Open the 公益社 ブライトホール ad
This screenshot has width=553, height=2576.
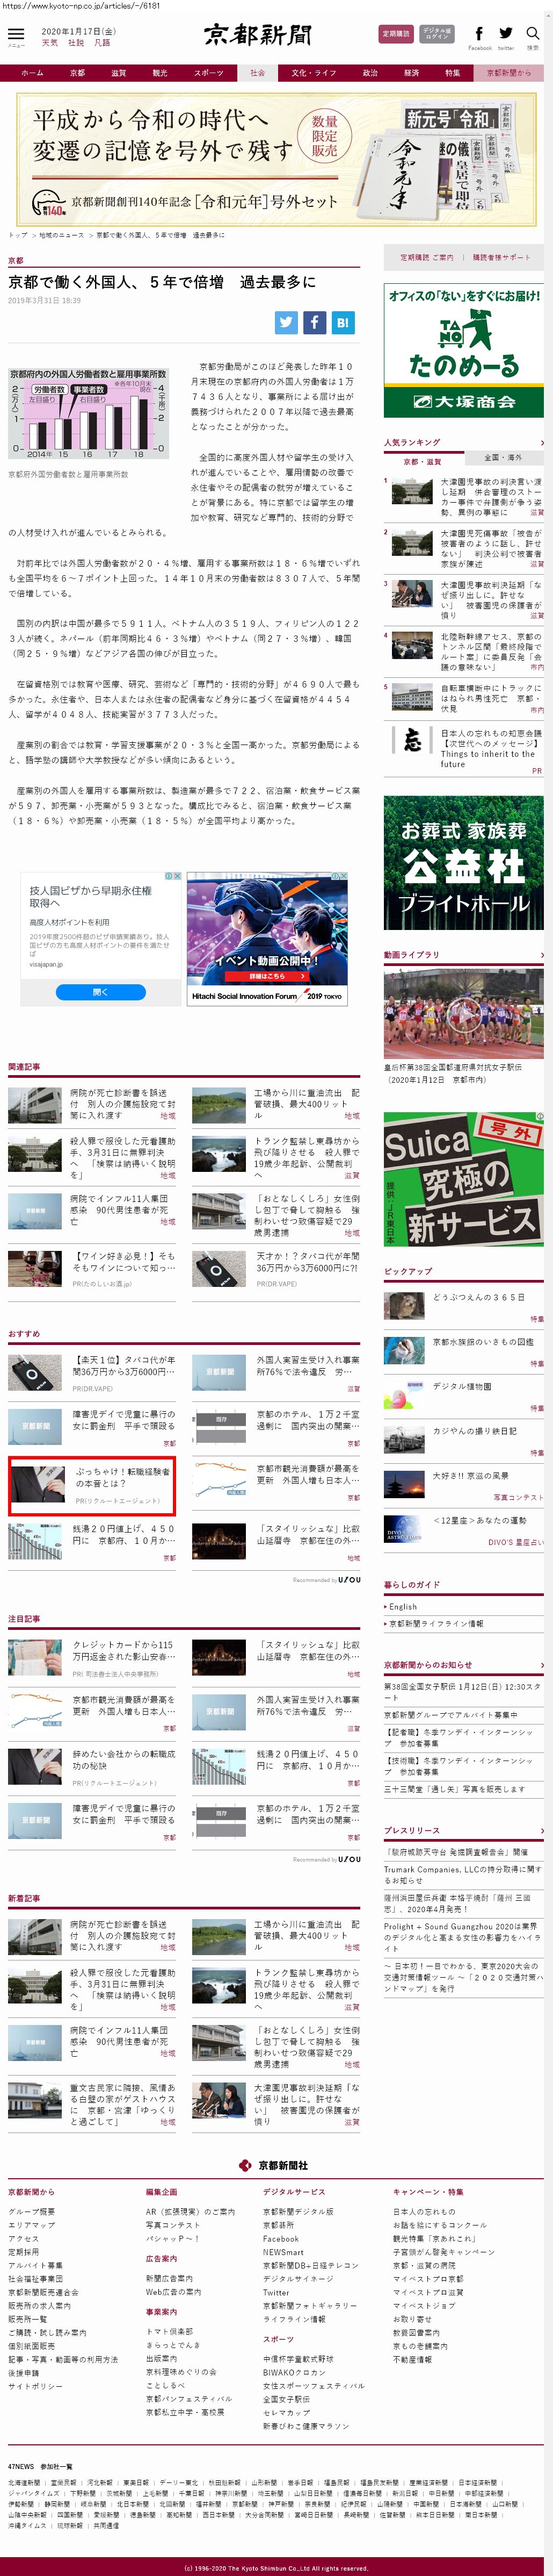464,862
